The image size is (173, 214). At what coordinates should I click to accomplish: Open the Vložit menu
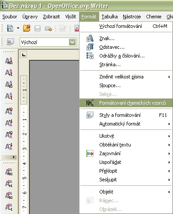point(71,17)
